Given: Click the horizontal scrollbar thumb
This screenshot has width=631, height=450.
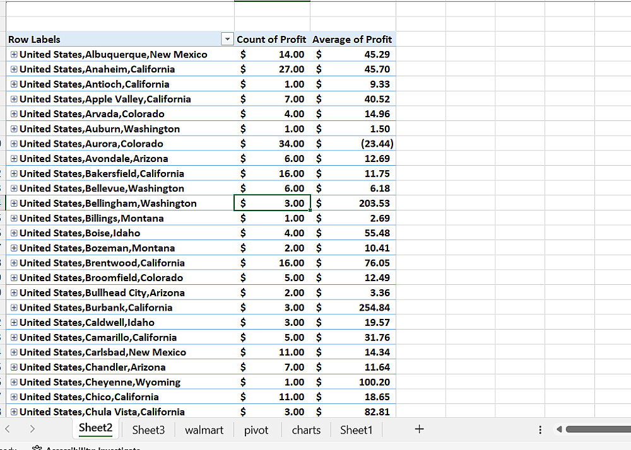Looking at the screenshot, I should pyautogui.click(x=598, y=429).
